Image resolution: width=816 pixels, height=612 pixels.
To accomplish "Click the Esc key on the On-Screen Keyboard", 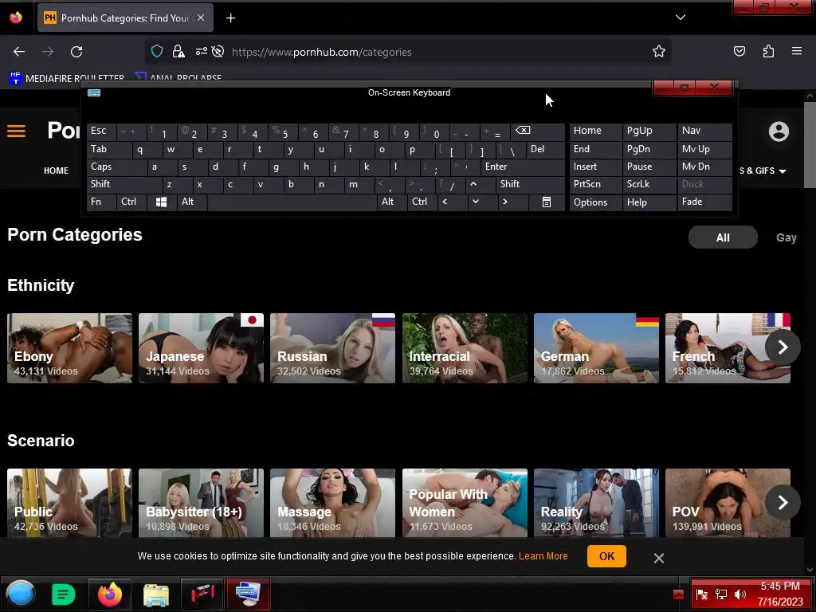I will (101, 131).
